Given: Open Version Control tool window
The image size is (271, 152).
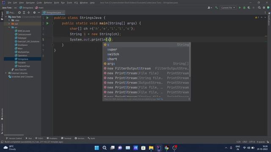Looking at the screenshot, I should click(x=14, y=138).
